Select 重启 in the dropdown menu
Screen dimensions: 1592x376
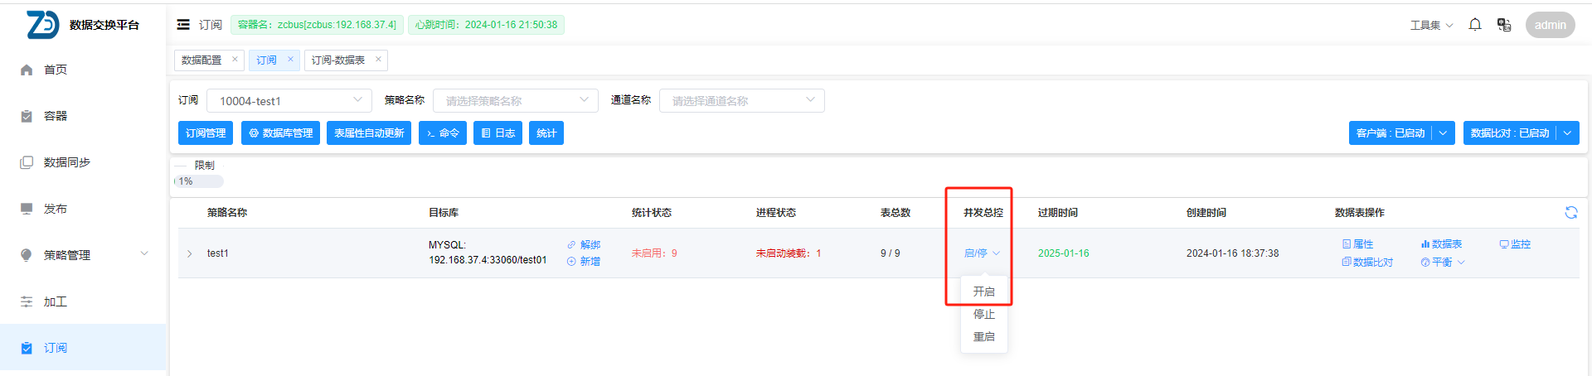pos(983,336)
